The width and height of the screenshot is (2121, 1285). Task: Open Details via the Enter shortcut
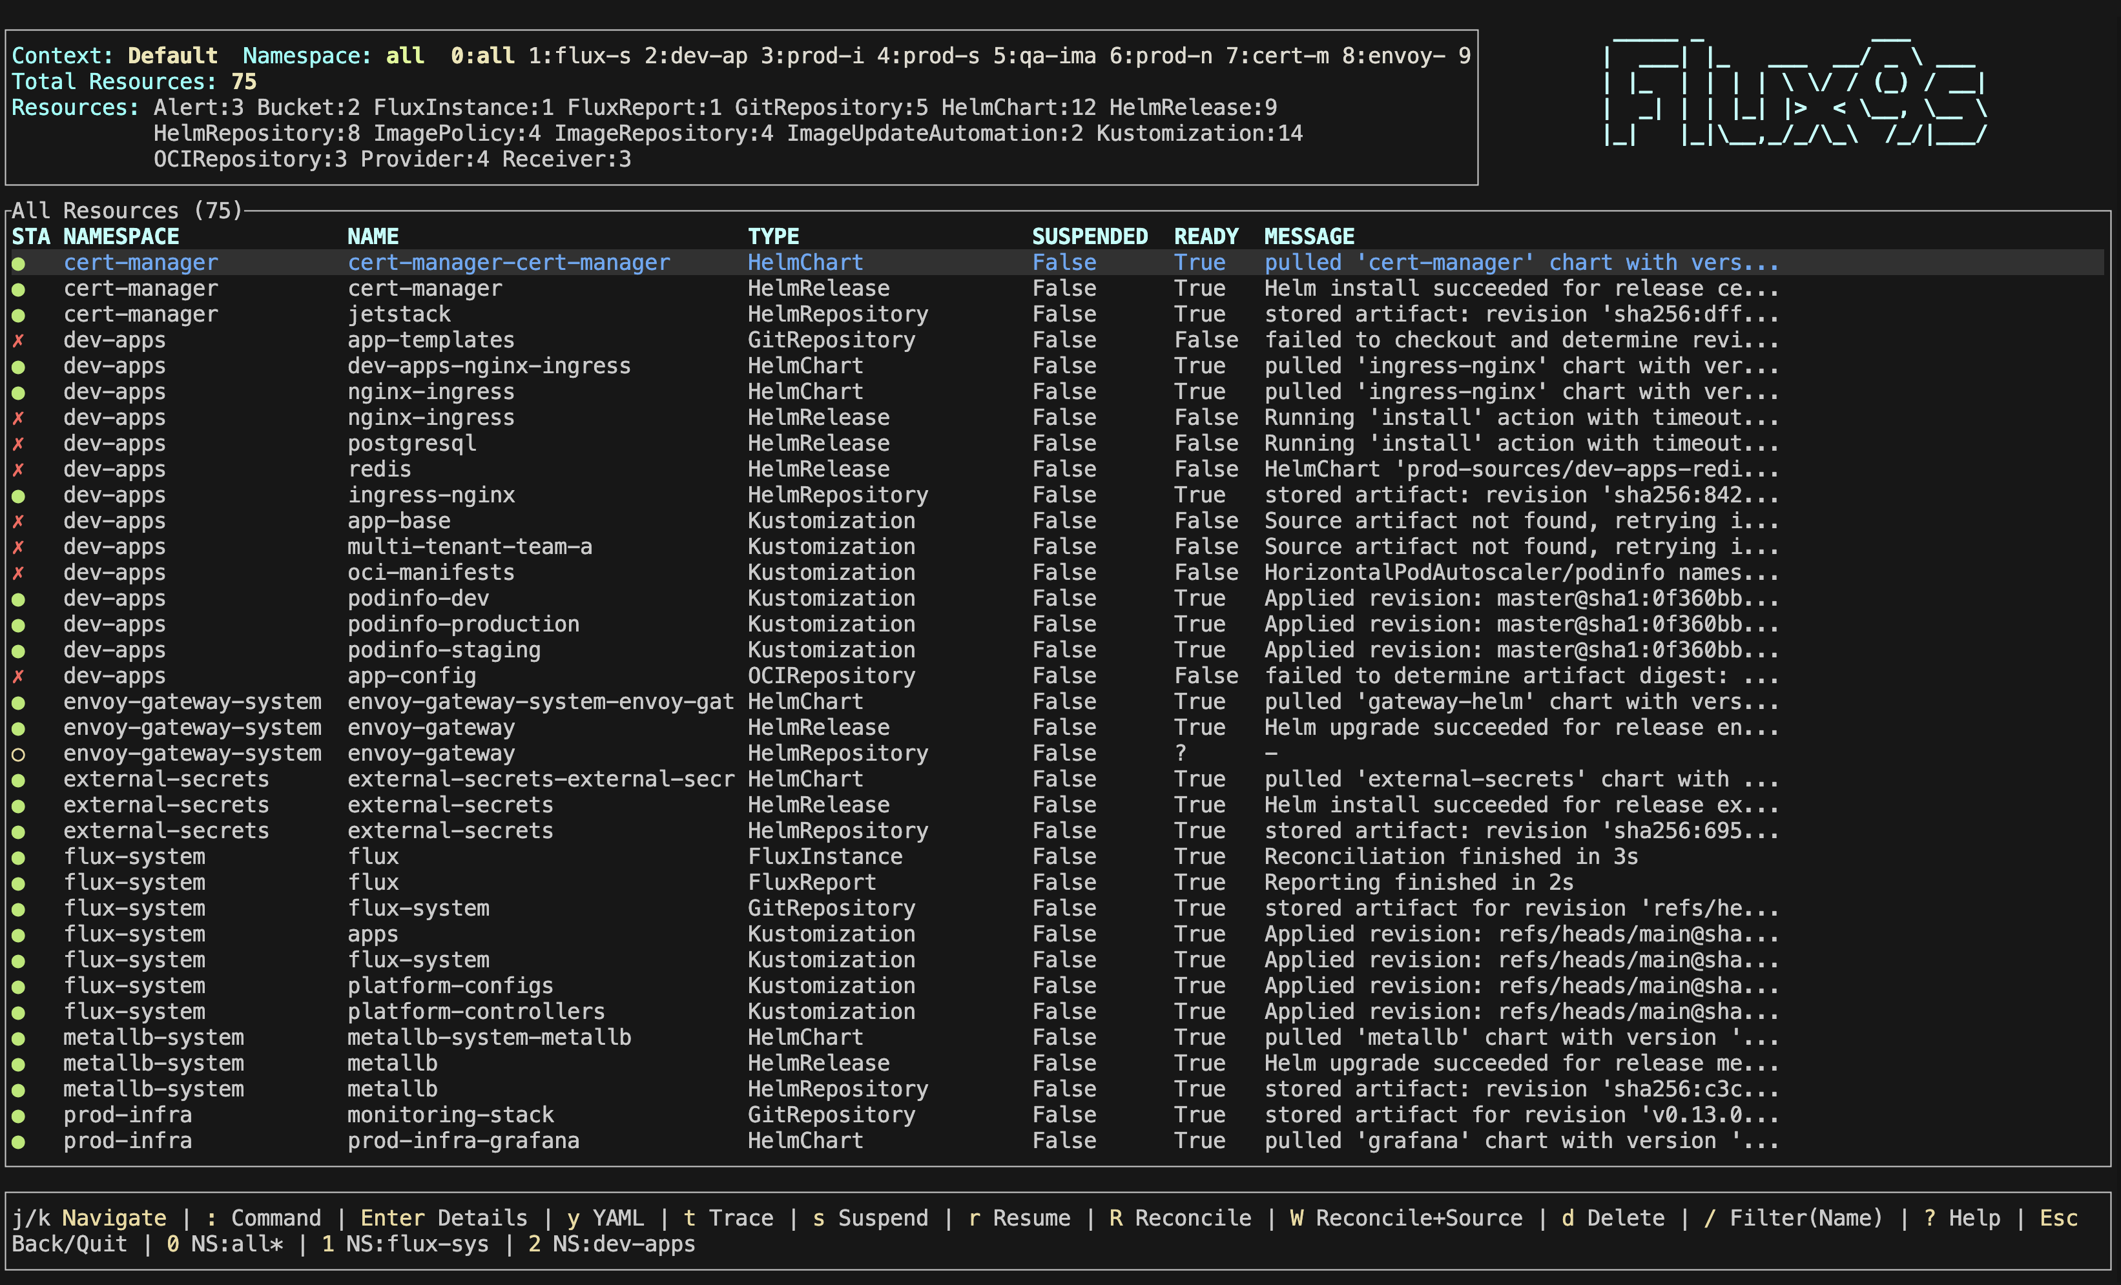coord(443,1217)
